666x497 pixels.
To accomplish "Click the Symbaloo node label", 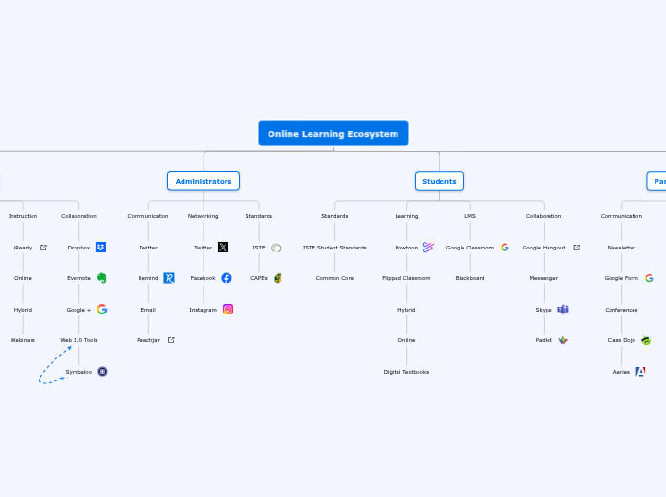I will point(78,372).
